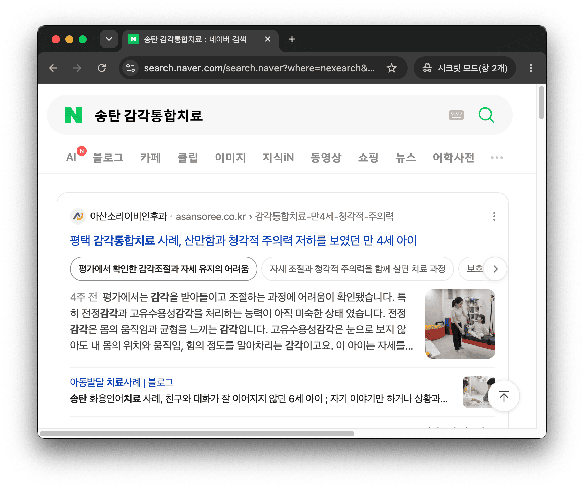This screenshot has width=584, height=488.
Task: Open the 아산소리이비인후과 source name
Action: (129, 216)
